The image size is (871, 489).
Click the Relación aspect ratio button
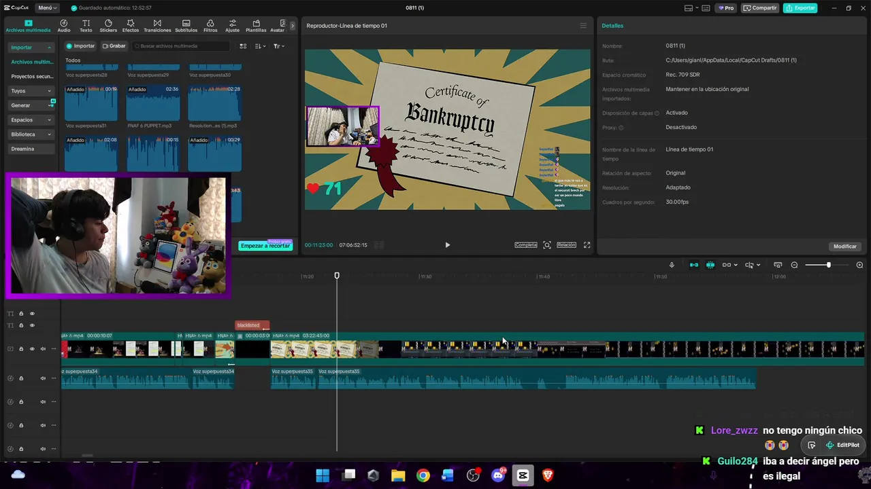tap(566, 245)
